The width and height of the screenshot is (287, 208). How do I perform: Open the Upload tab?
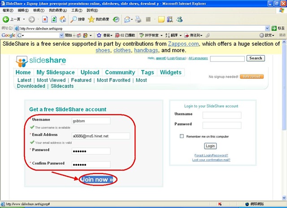[90, 72]
